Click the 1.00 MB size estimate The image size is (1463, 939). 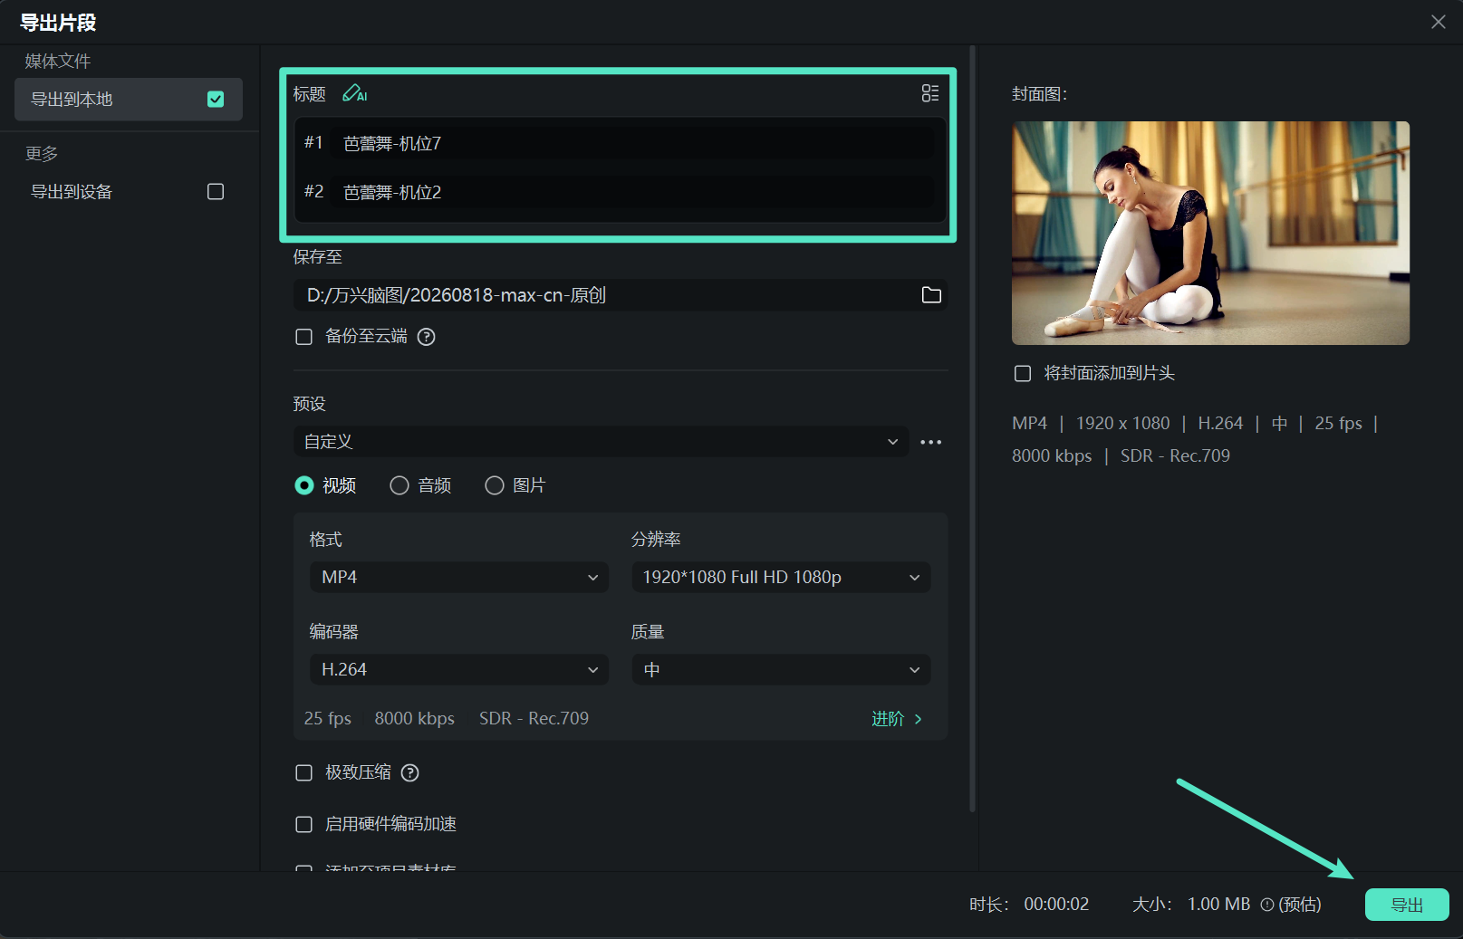pyautogui.click(x=1218, y=905)
